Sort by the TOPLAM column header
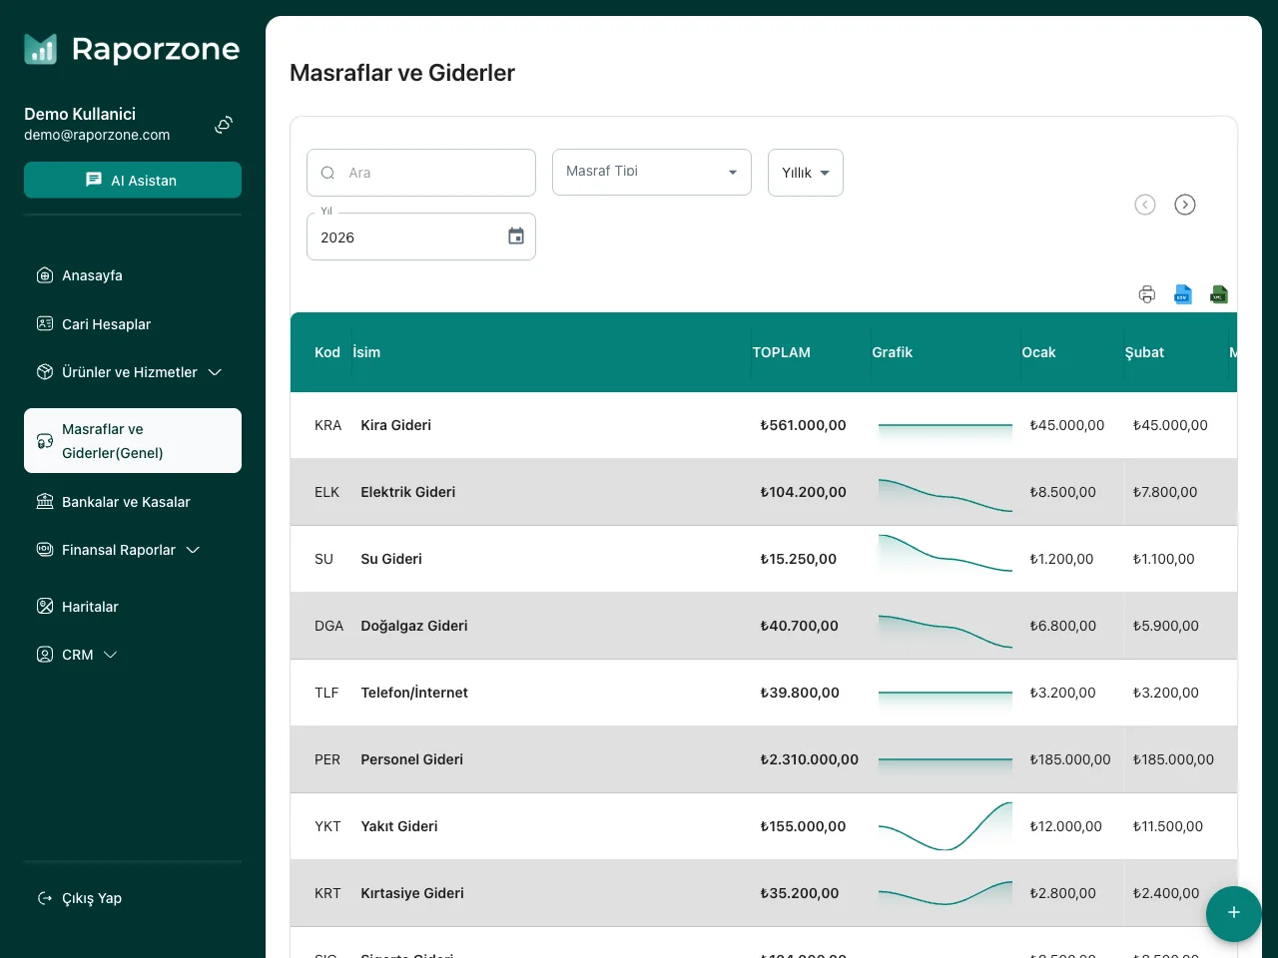Image resolution: width=1278 pixels, height=958 pixels. pyautogui.click(x=781, y=352)
